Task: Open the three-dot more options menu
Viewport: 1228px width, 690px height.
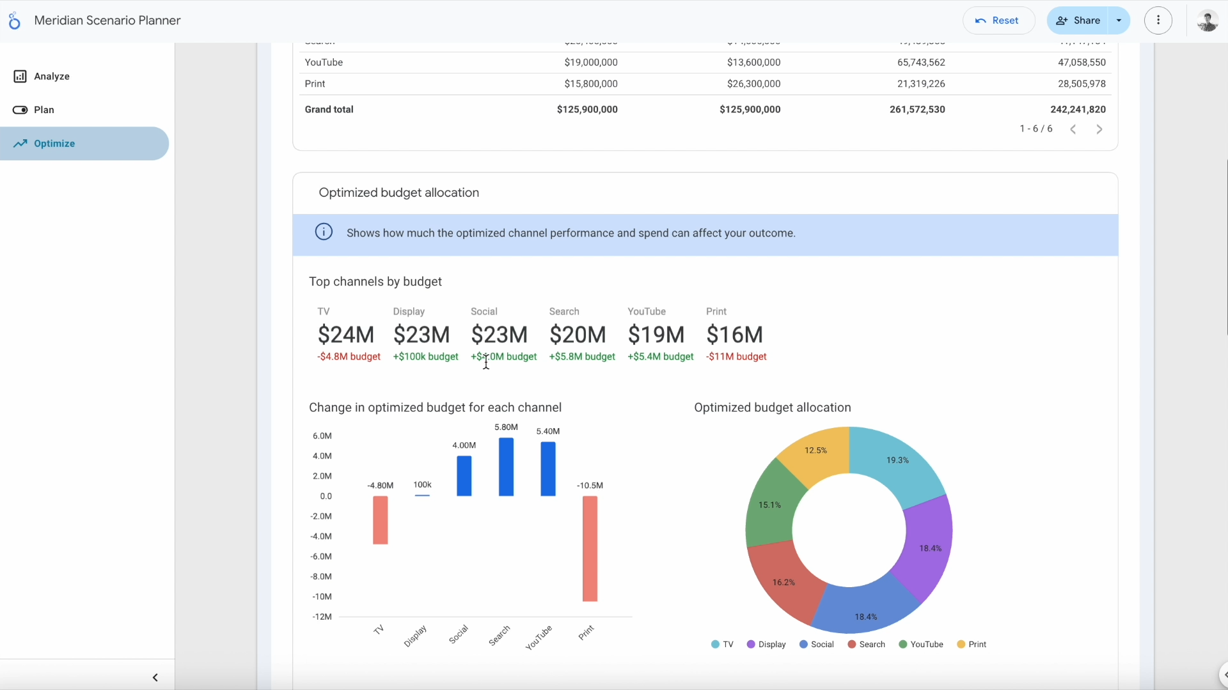Action: pyautogui.click(x=1158, y=20)
